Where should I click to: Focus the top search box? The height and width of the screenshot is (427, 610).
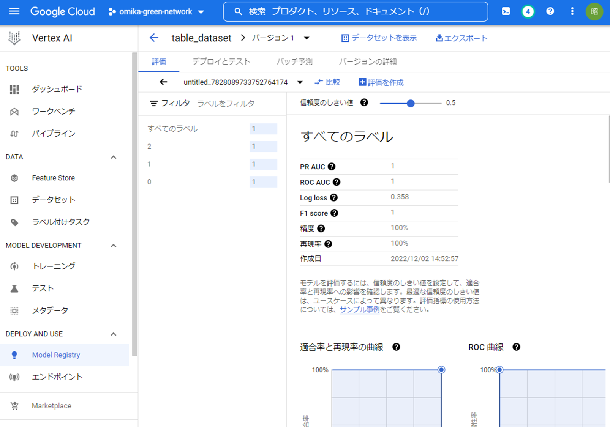coord(356,11)
